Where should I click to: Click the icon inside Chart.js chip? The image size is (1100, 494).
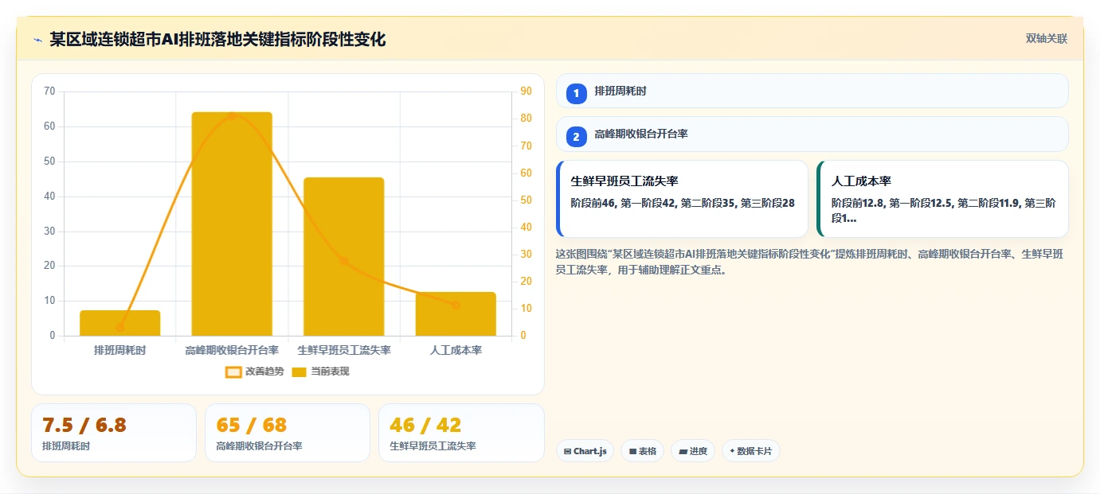567,451
